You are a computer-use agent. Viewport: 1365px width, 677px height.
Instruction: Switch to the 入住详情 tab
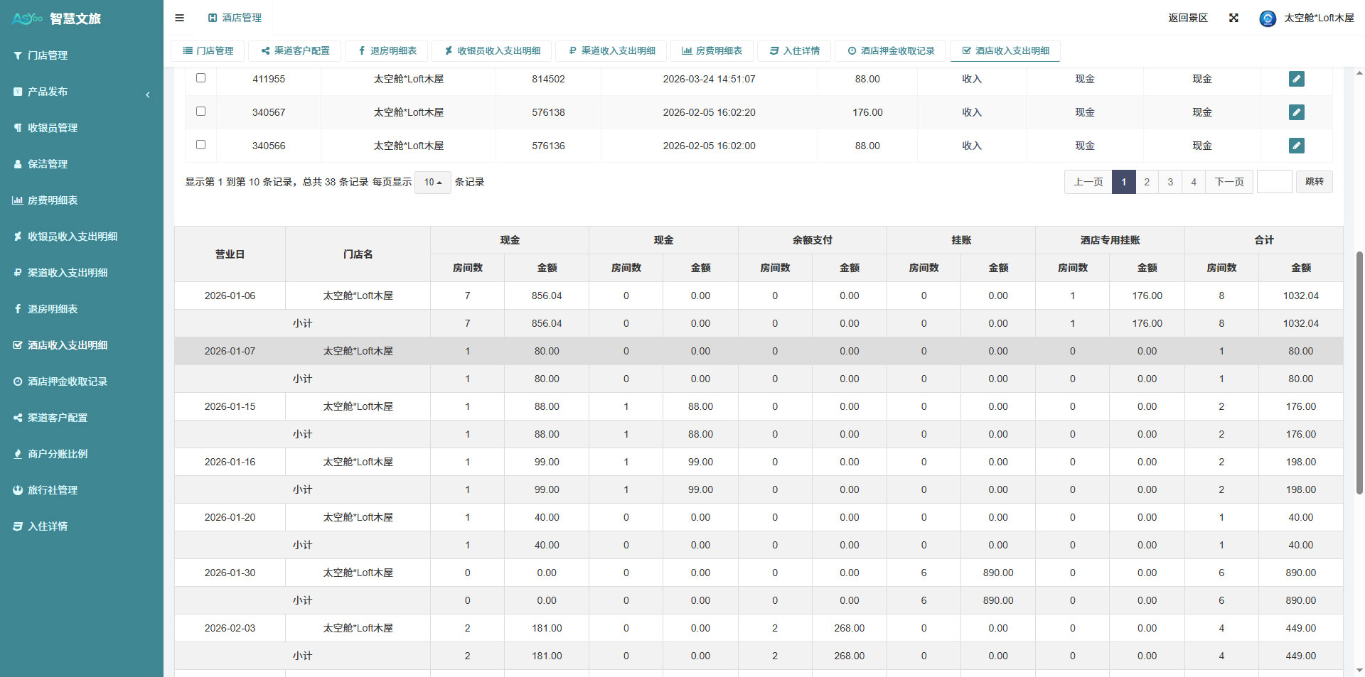click(x=794, y=51)
